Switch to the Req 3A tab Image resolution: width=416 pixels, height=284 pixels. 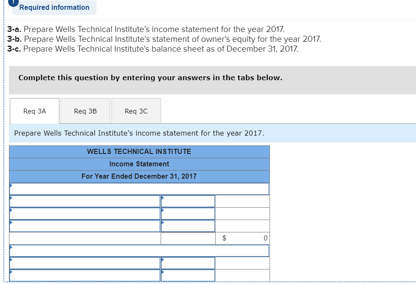tap(35, 111)
